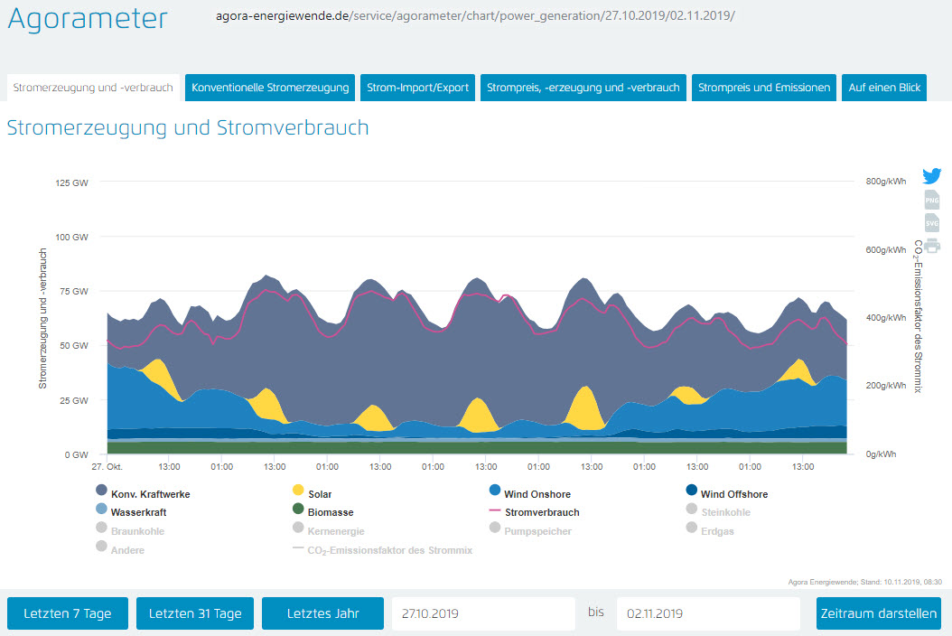The width and height of the screenshot is (952, 636).
Task: Switch to Strom-Import/Export tab
Action: 418,88
